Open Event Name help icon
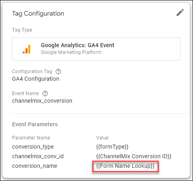This screenshot has width=193, height=181. (45, 93)
